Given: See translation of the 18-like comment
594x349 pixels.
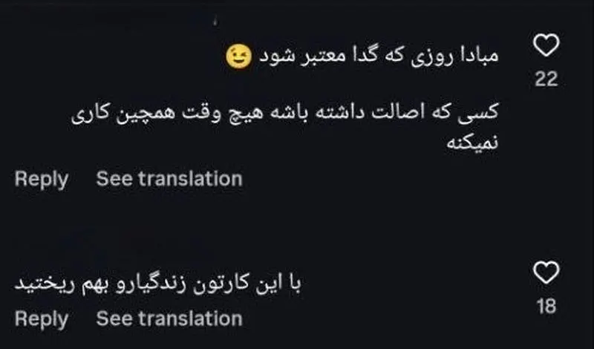Looking at the screenshot, I should pyautogui.click(x=169, y=319).
